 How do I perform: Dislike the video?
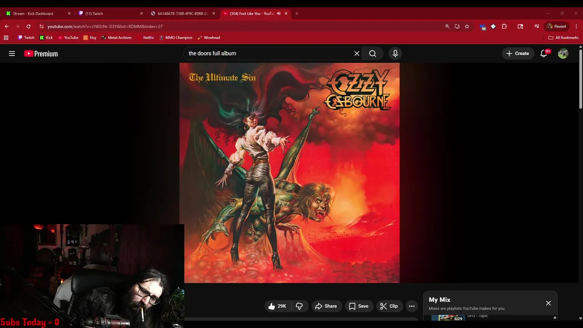click(299, 306)
